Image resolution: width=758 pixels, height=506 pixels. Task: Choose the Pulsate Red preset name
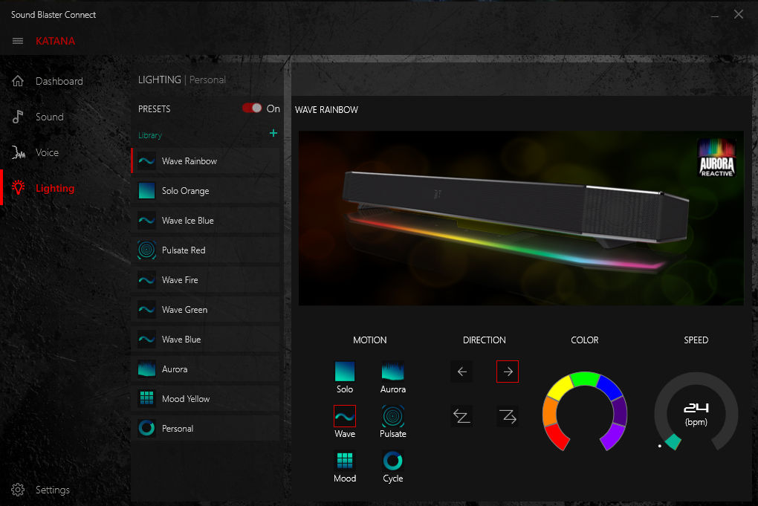pyautogui.click(x=184, y=250)
